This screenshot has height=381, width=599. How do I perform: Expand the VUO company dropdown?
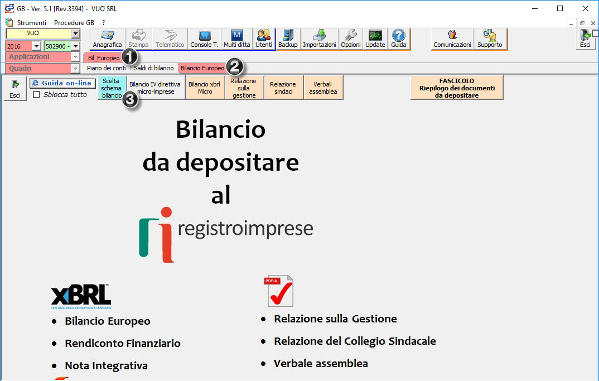[76, 33]
